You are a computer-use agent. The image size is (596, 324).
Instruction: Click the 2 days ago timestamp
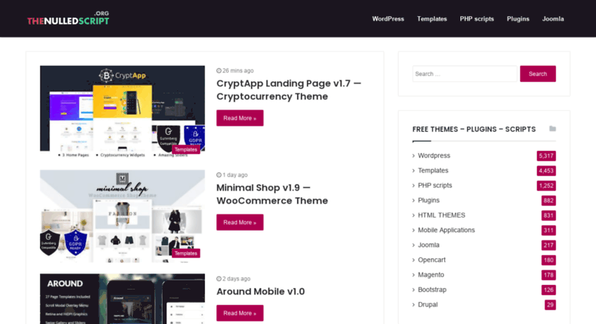(x=236, y=279)
